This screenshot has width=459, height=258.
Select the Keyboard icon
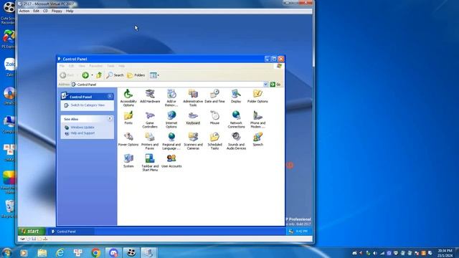[x=193, y=118]
